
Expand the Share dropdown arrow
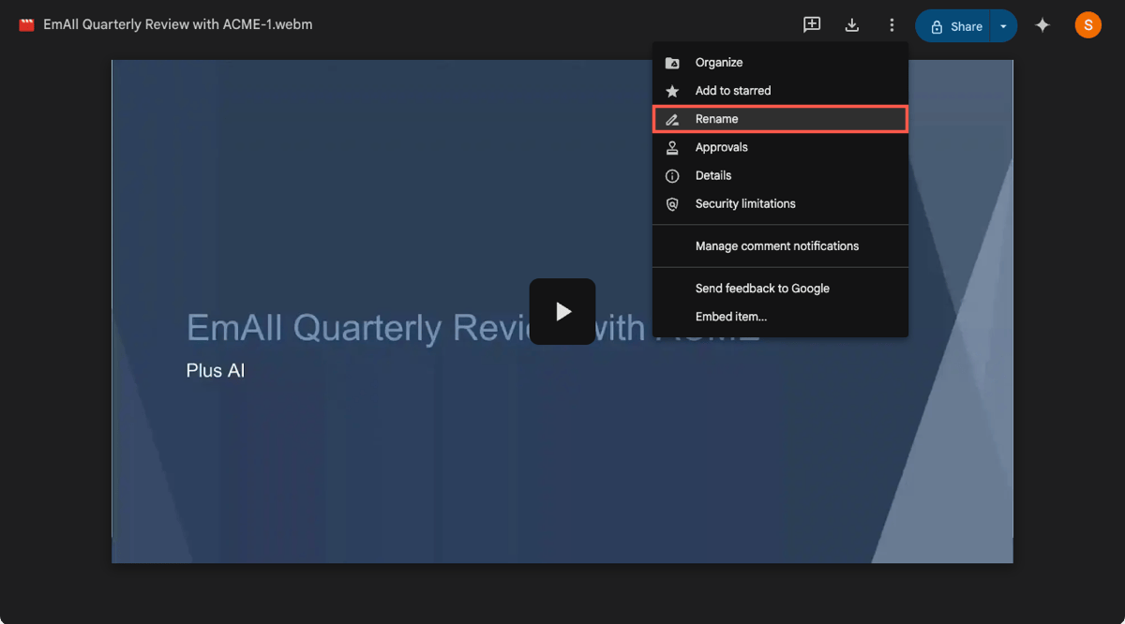click(x=1003, y=26)
